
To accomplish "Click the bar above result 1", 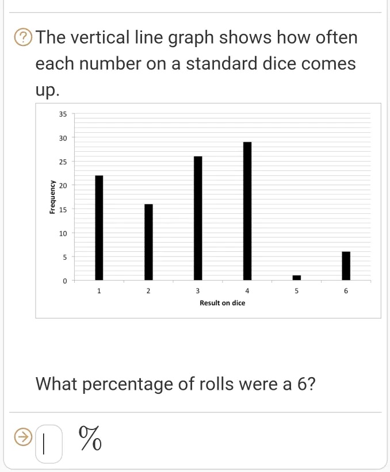I will click(x=98, y=227).
